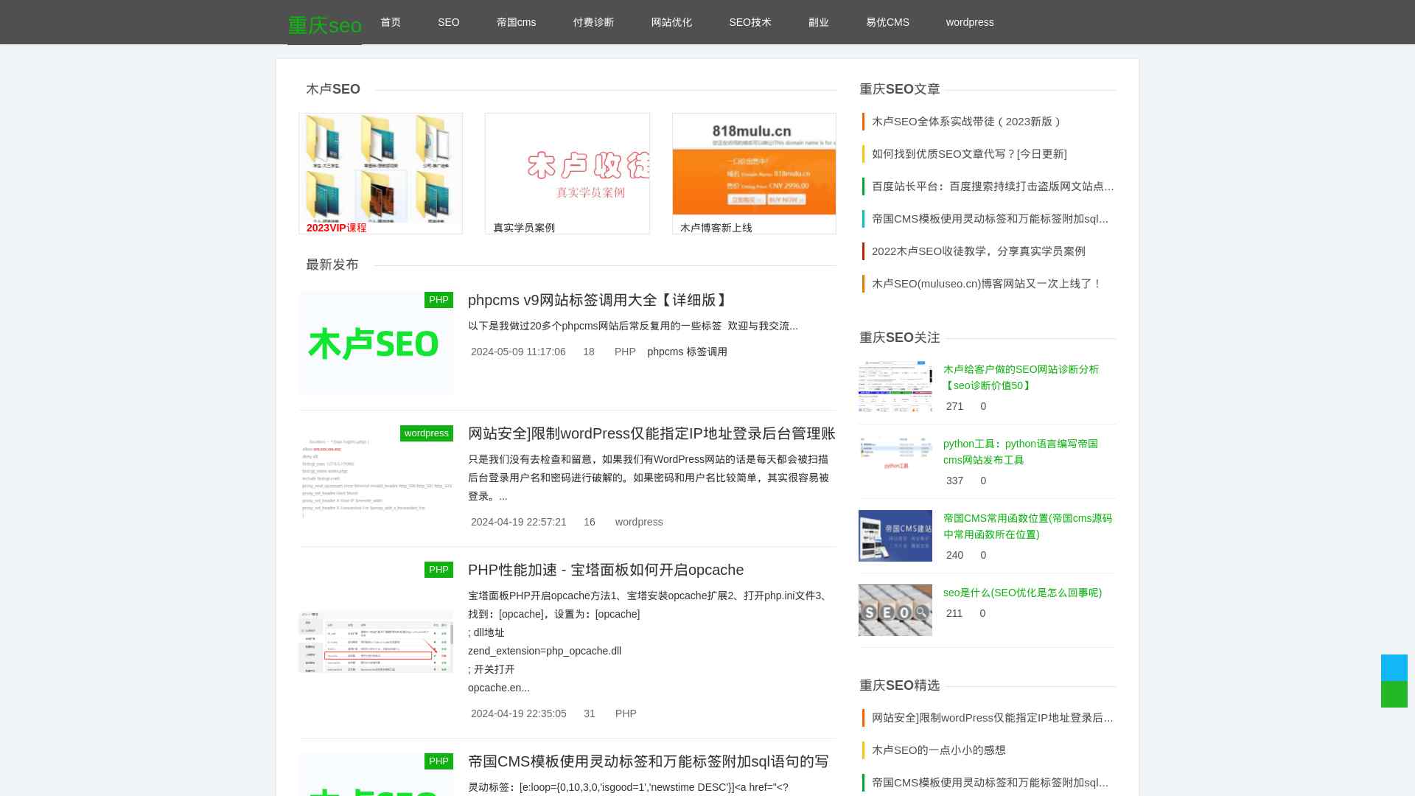Image resolution: width=1415 pixels, height=796 pixels.
Task: Scroll down the right sidebar panel
Action: click(1394, 693)
